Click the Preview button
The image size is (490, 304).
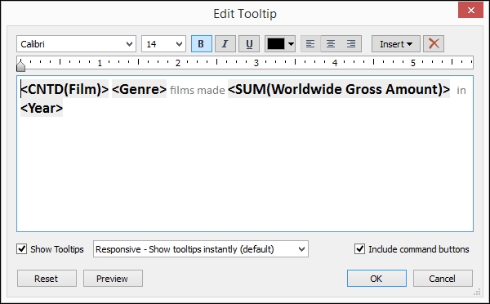(x=113, y=279)
